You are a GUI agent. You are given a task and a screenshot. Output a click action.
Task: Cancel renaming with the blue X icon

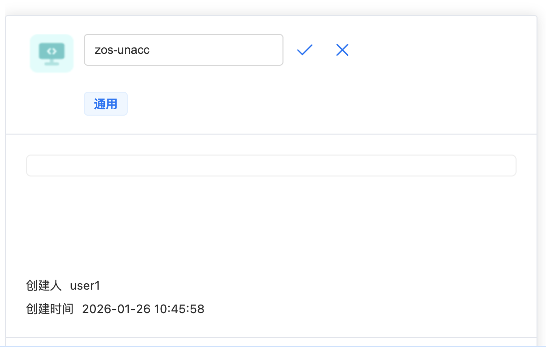point(342,50)
